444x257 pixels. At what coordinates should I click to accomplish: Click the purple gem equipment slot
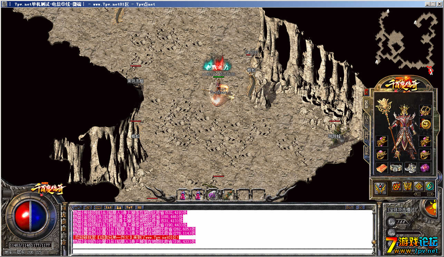pos(425,168)
